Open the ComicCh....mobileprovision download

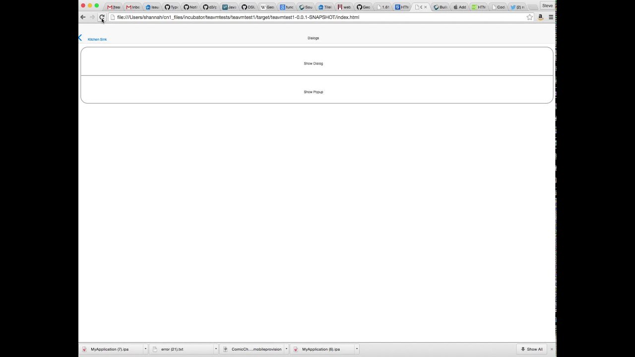(252, 349)
